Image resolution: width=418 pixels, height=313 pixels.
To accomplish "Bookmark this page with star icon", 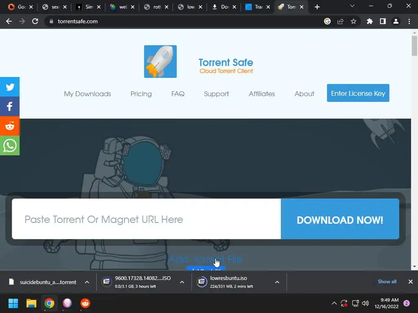I will point(354,21).
